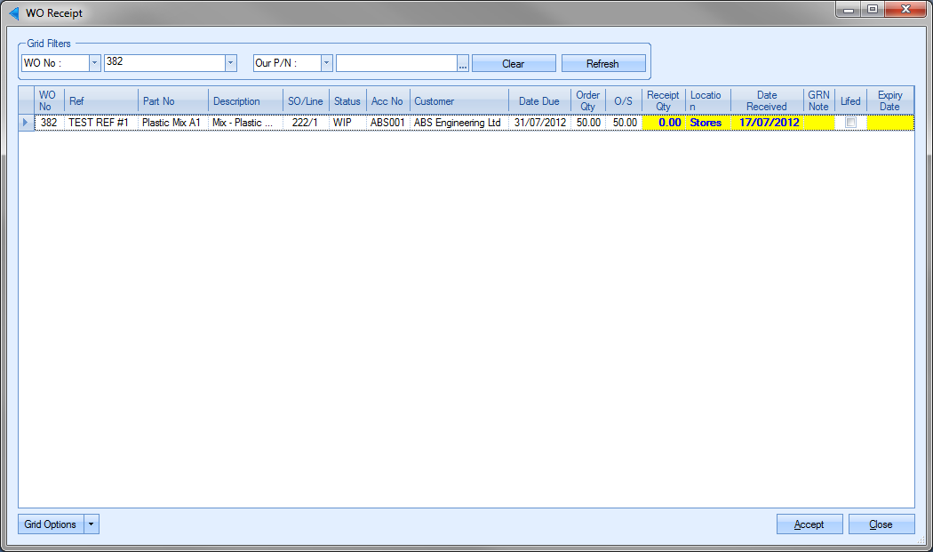Sort by the Customer column header
The width and height of the screenshot is (933, 552).
[x=459, y=101]
